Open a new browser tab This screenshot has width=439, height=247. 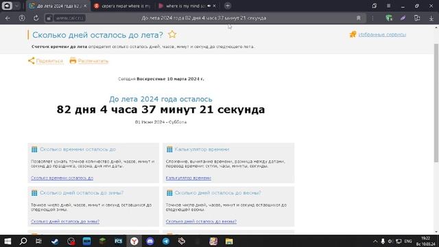228,5
